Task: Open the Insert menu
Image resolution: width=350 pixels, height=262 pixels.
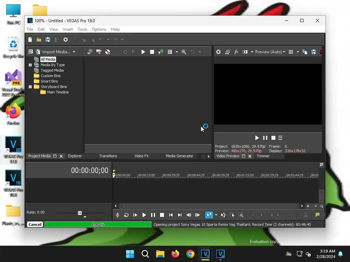Action: click(x=68, y=29)
